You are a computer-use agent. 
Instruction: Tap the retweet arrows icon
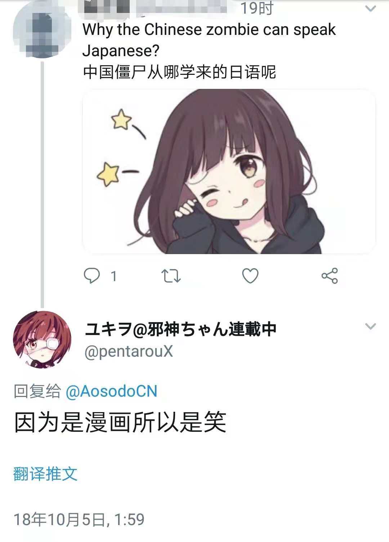(x=171, y=276)
